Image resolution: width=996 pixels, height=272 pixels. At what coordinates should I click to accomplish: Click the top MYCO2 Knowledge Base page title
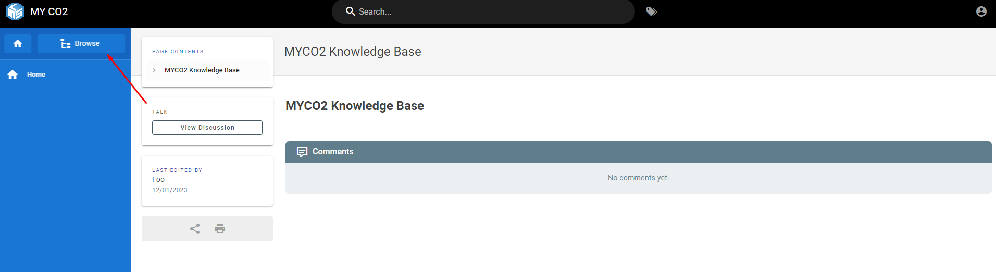[353, 52]
